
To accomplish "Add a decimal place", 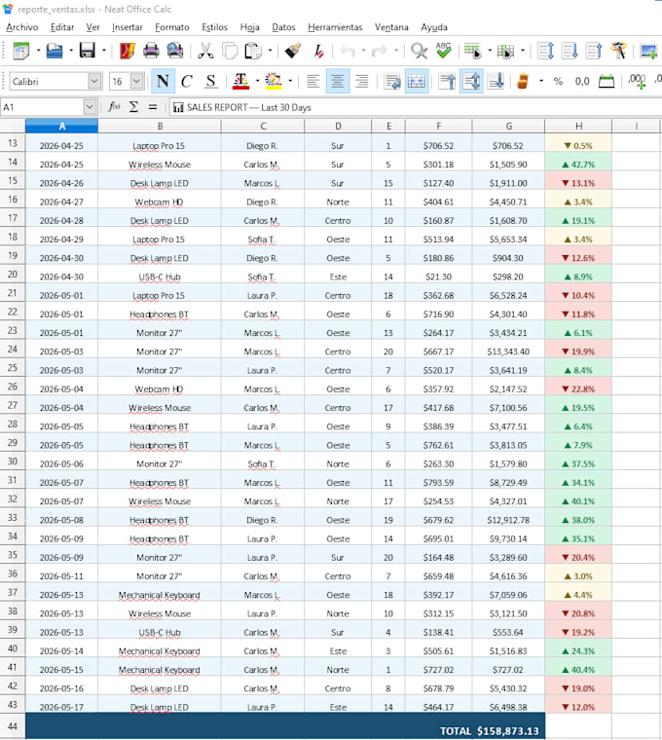I will pyautogui.click(x=637, y=81).
